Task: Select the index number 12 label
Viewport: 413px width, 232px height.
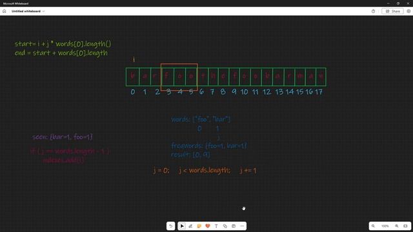Action: pos(267,92)
